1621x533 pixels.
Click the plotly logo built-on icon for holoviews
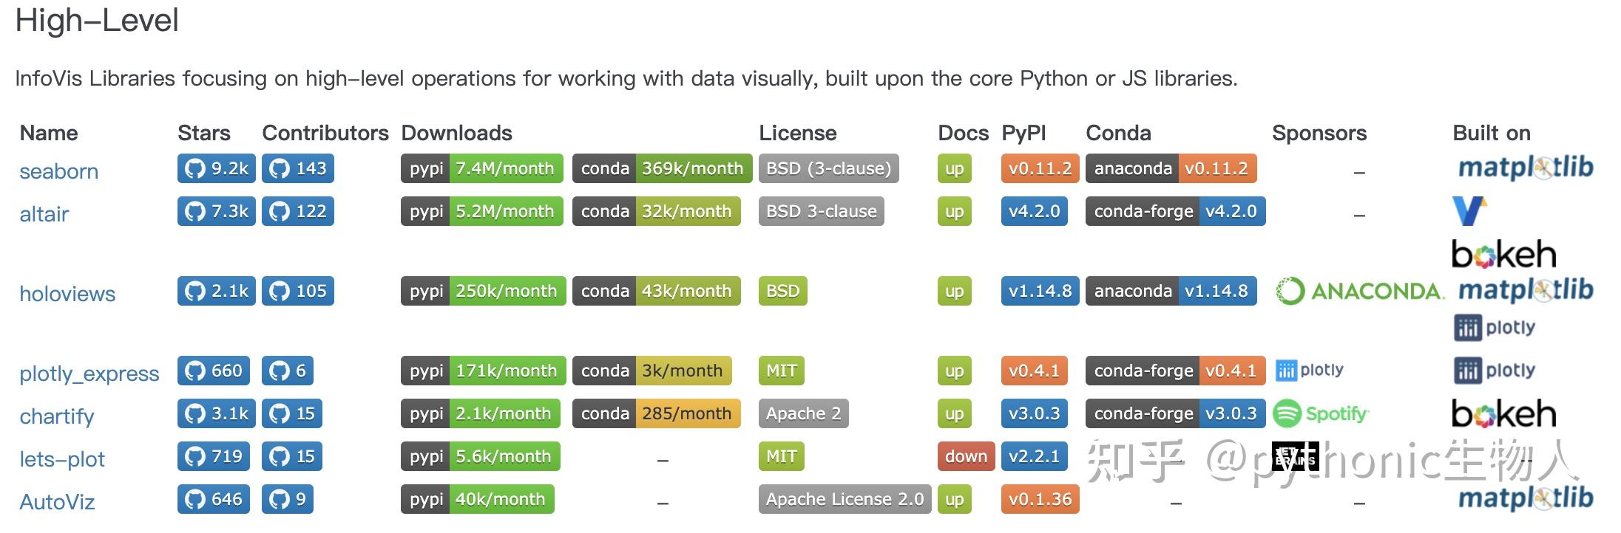coord(1494,326)
